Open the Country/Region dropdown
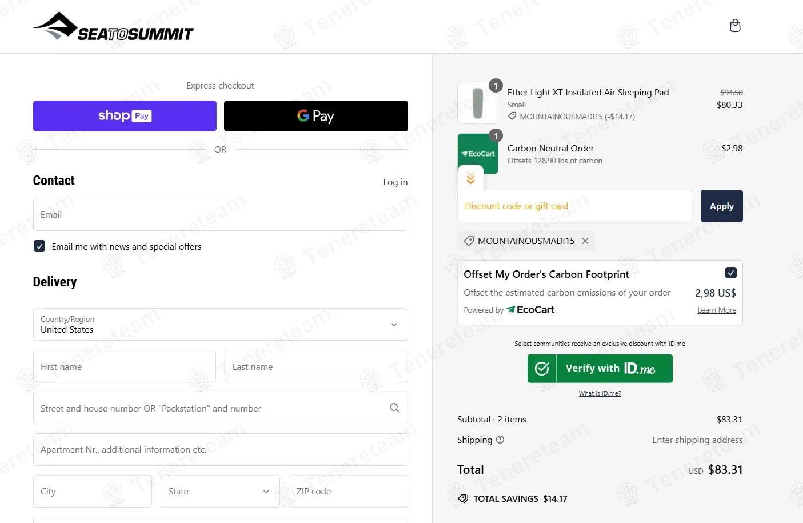Screen dimensions: 803x523 coord(221,325)
